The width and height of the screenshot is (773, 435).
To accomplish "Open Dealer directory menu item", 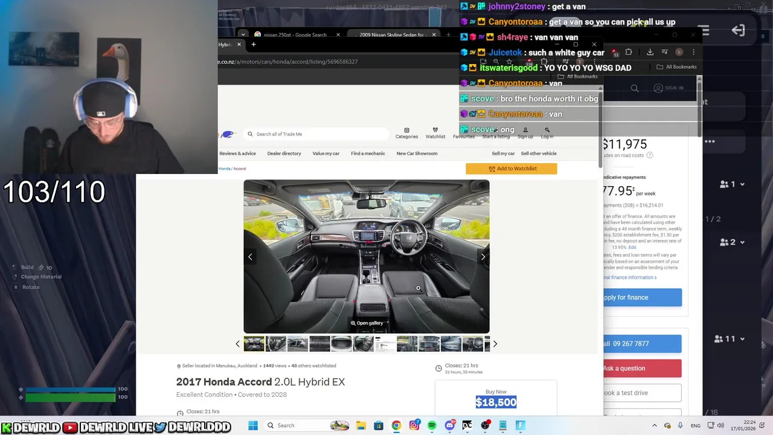I will tap(284, 153).
